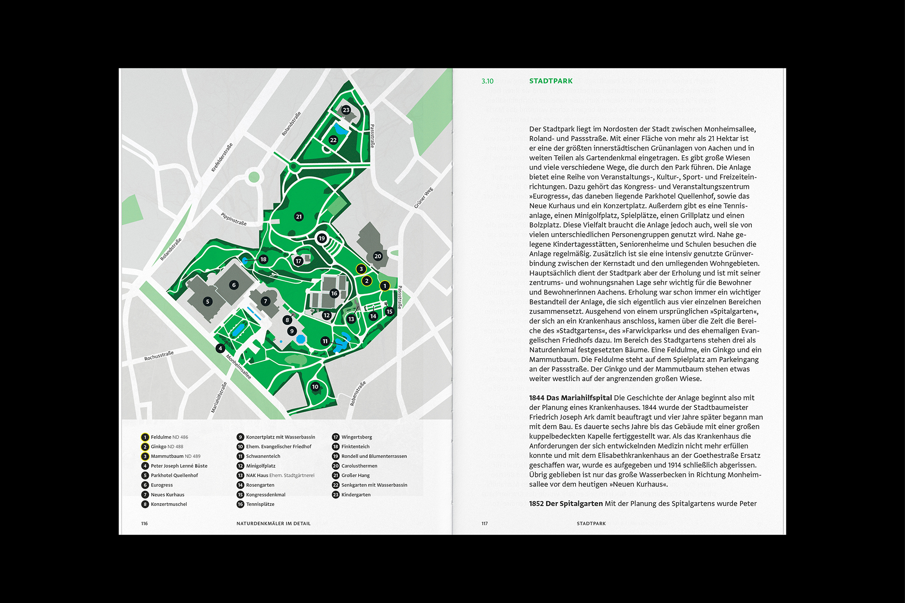Image resolution: width=905 pixels, height=603 pixels.
Task: Click legend entry 'Wingertsberg'
Action: coord(352,437)
